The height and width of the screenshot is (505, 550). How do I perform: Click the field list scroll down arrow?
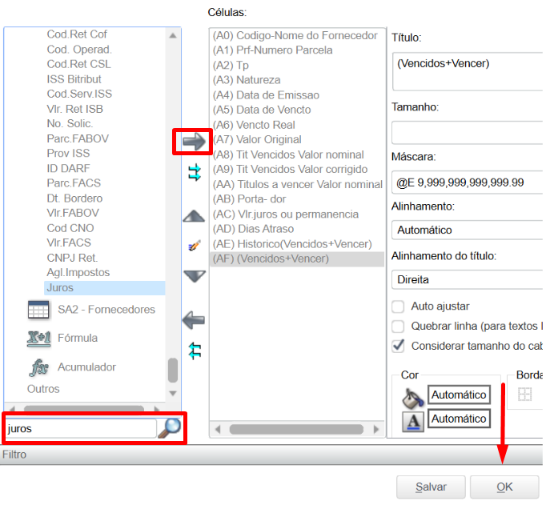[x=173, y=393]
